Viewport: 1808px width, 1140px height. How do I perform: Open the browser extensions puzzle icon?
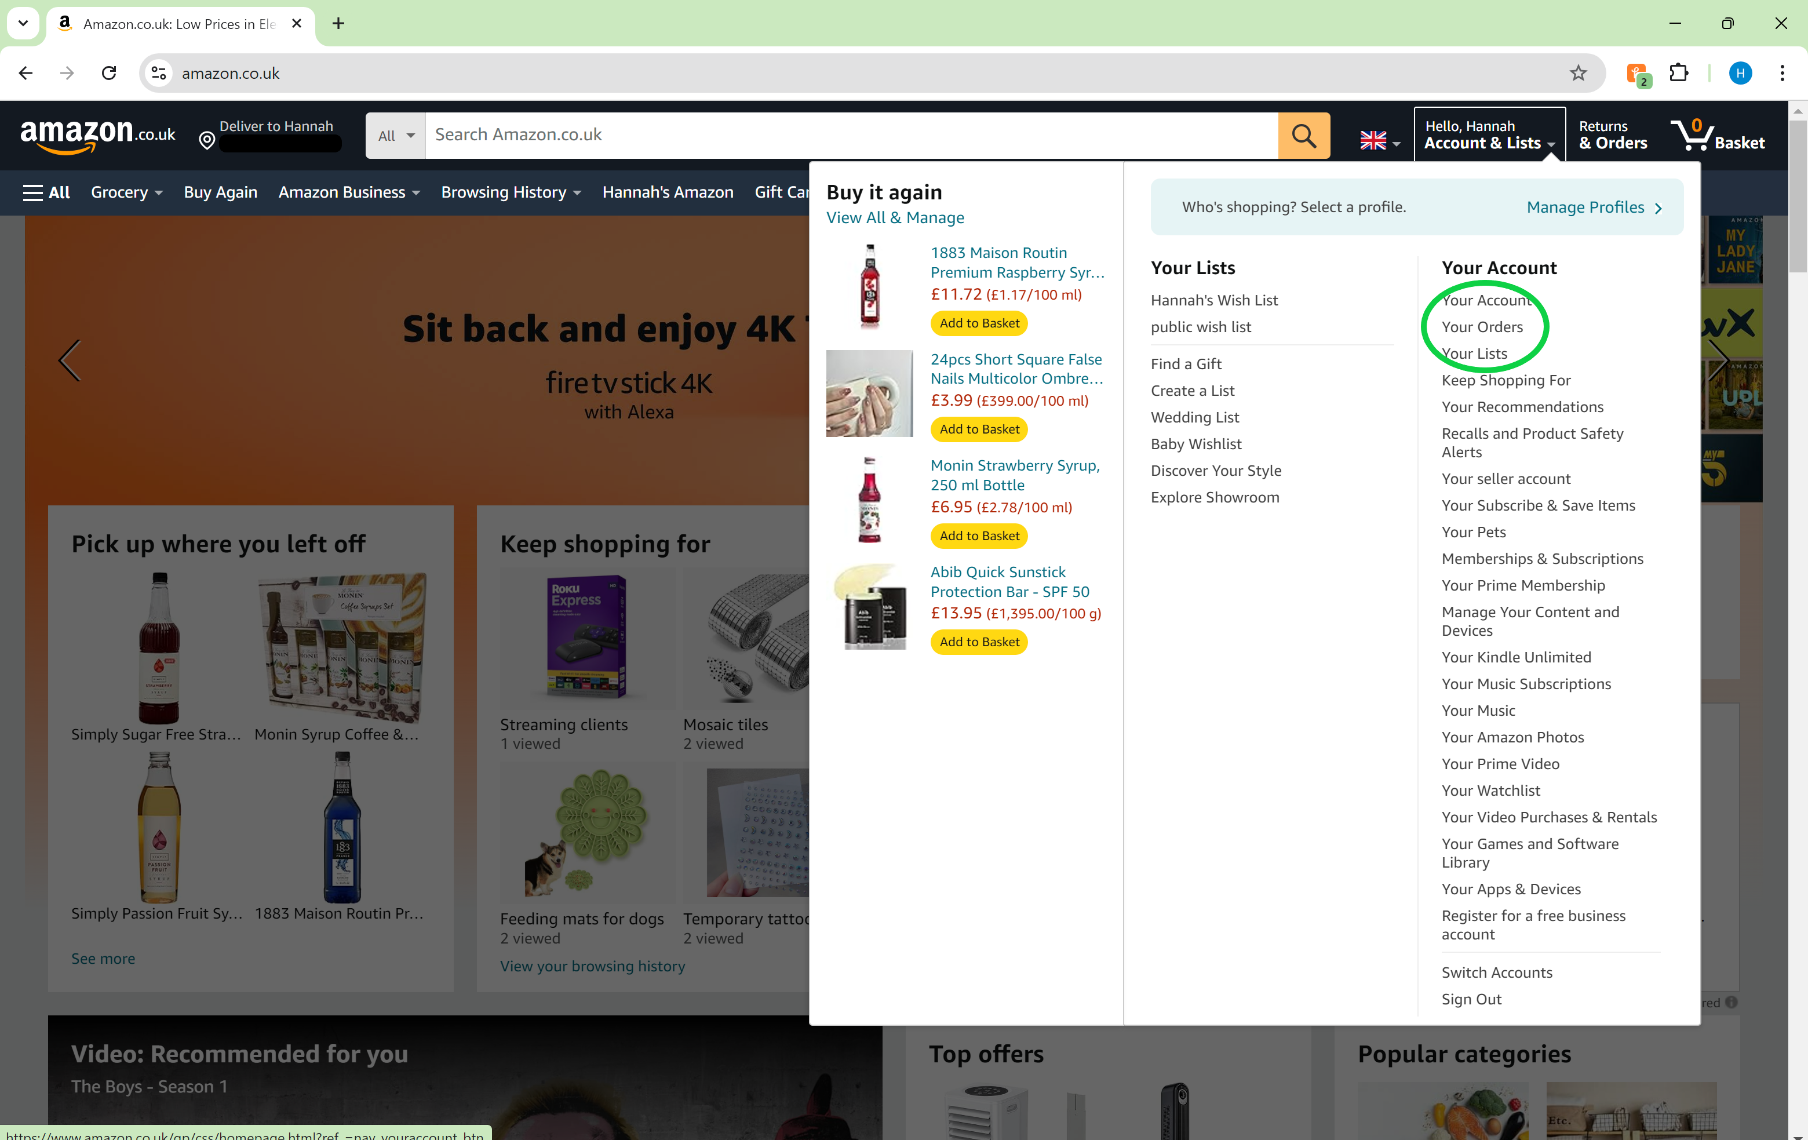(x=1678, y=73)
